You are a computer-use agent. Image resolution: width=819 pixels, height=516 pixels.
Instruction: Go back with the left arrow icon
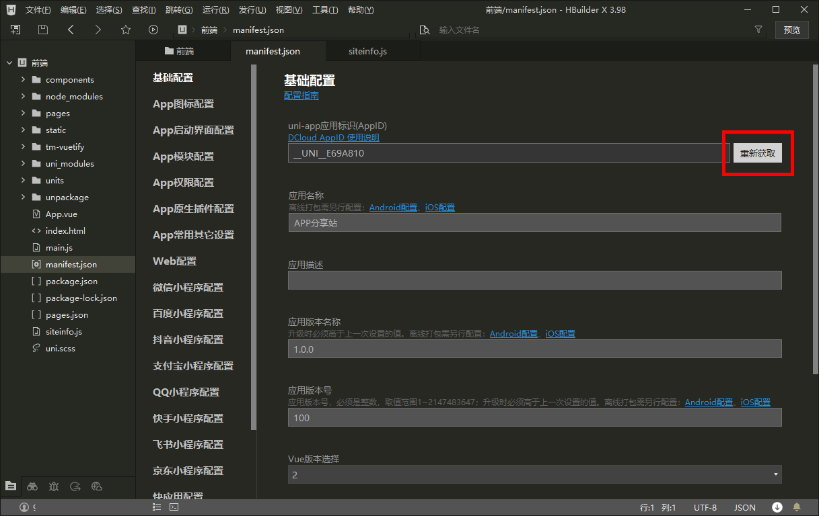pyautogui.click(x=71, y=30)
